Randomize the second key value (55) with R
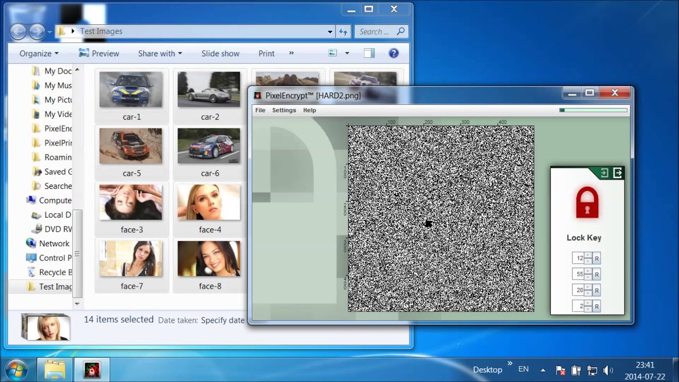The height and width of the screenshot is (382, 679). (597, 274)
